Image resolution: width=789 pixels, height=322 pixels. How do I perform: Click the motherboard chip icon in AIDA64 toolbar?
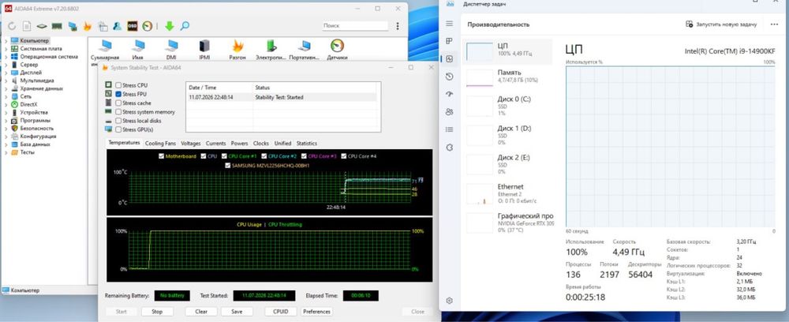[42, 26]
